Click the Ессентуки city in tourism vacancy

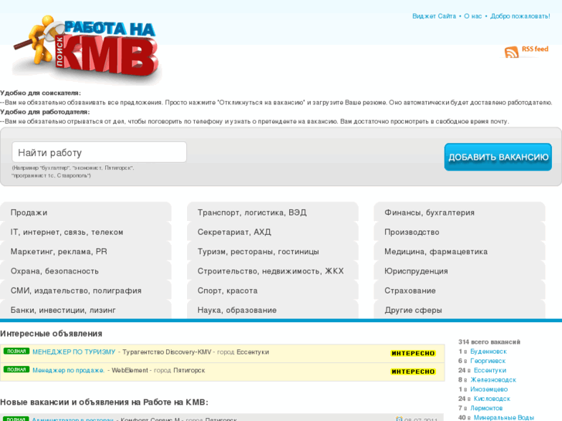(x=253, y=351)
